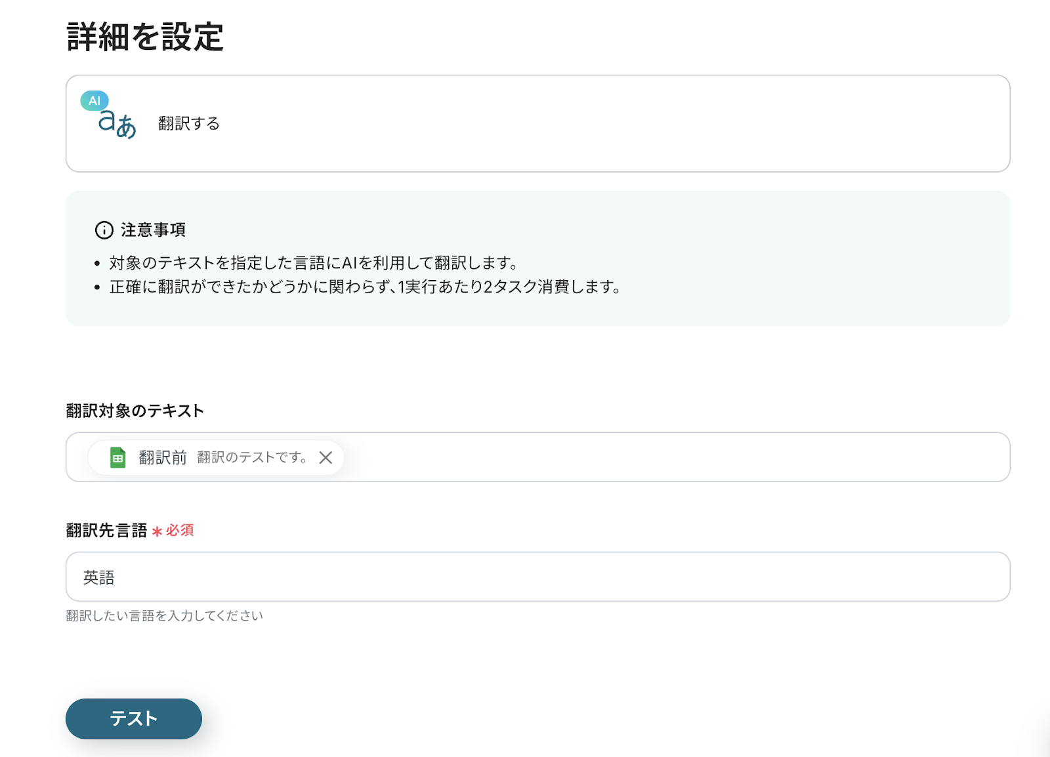Click the 注意事項 heading text
This screenshot has width=1050, height=757.
[153, 230]
